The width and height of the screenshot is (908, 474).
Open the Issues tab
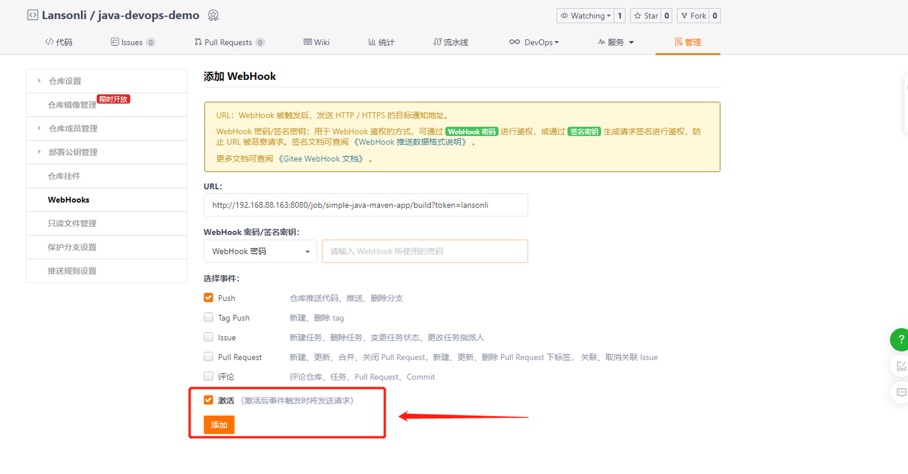pos(133,42)
